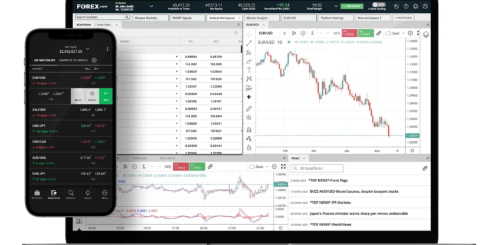The height and width of the screenshot is (245, 490).
Task: Open Japan's finance minister headline
Action: 359,214
